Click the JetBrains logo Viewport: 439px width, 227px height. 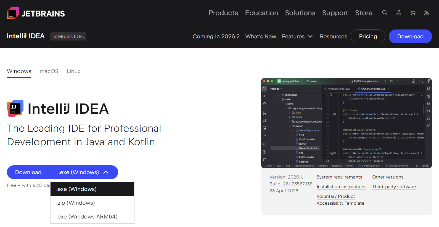[36, 13]
